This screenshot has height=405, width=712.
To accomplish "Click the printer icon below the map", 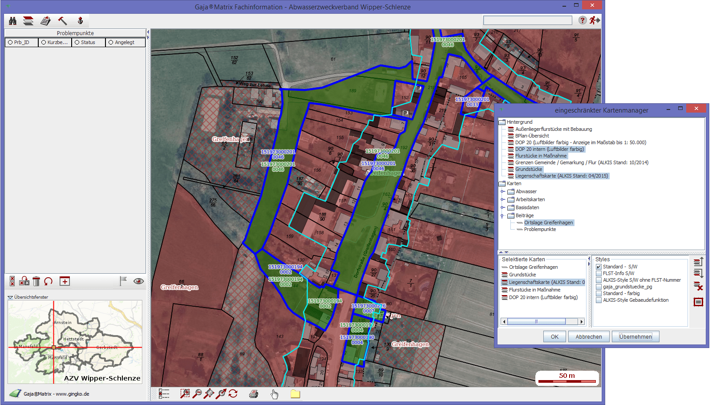I will (254, 394).
